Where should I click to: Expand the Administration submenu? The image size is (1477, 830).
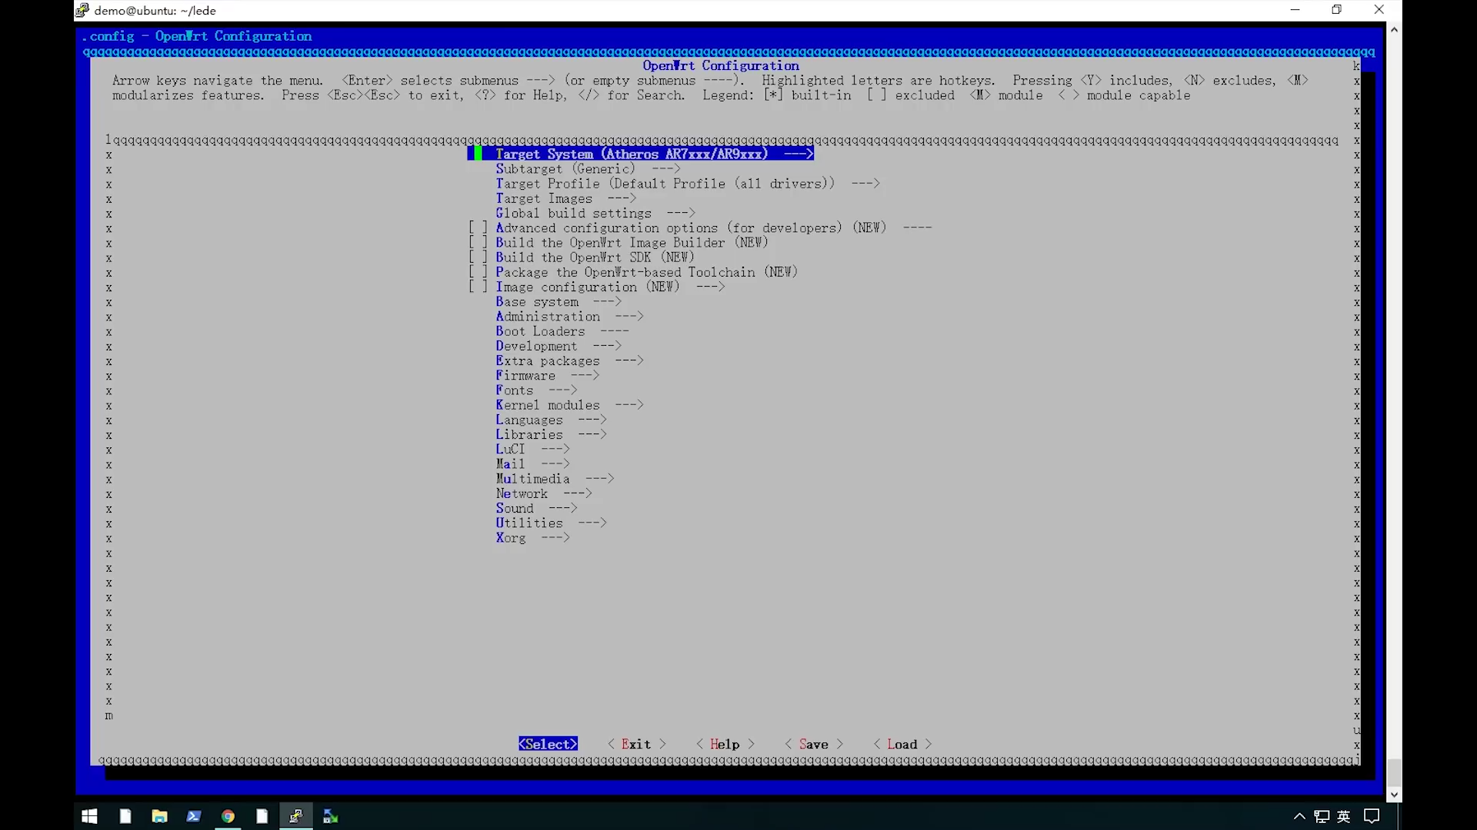(569, 317)
